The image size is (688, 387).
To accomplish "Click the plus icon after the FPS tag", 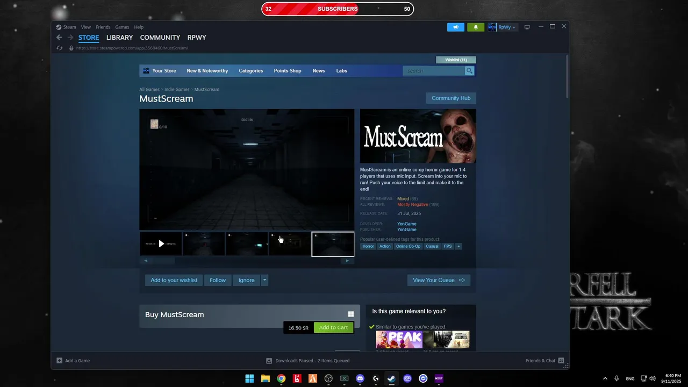I will (458, 246).
